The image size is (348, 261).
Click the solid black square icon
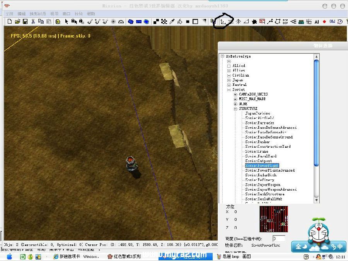[x=188, y=22]
